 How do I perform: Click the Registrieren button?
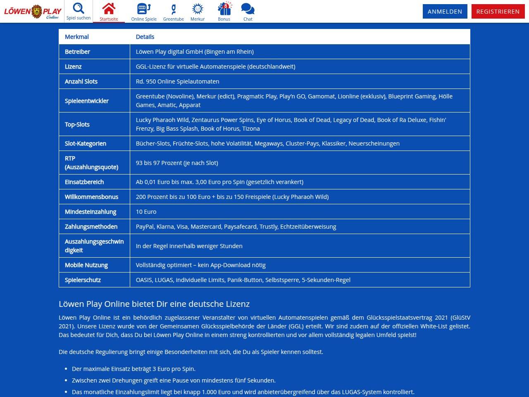[498, 12]
